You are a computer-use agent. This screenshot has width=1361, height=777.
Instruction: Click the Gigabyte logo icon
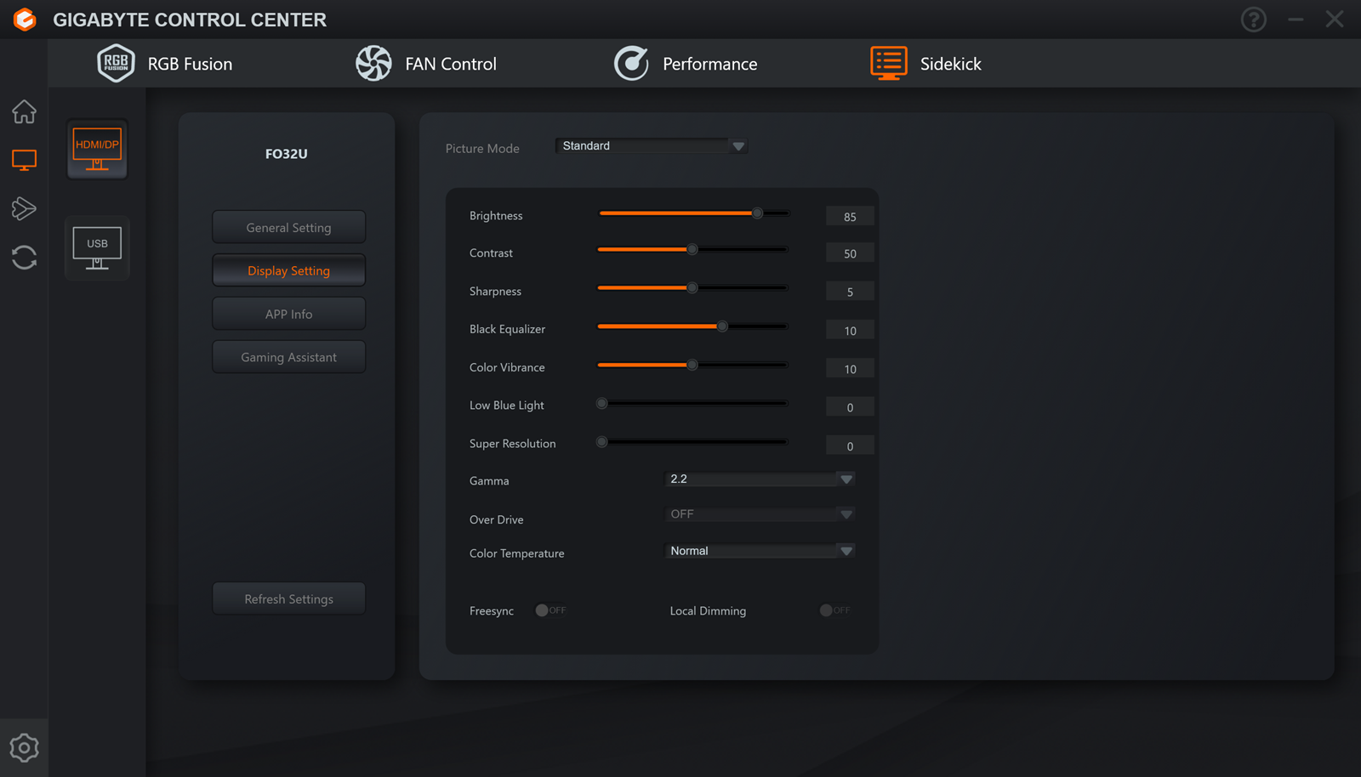click(x=25, y=19)
